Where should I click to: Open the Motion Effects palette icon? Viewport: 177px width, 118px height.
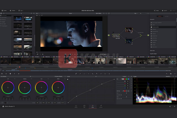tap(19, 74)
